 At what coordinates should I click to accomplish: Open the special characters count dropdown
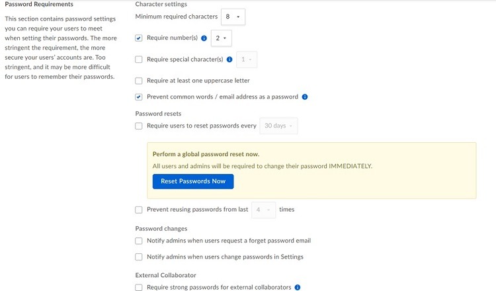(247, 60)
